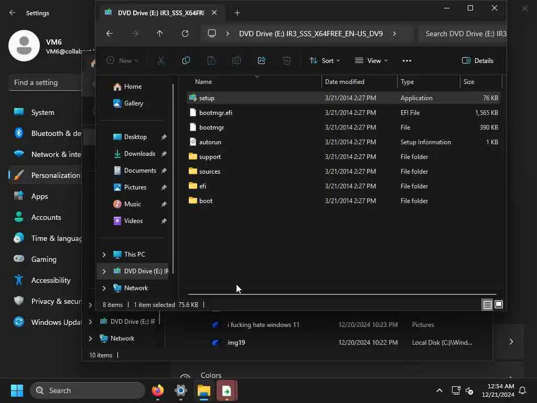Open the Windows Start button
The image size is (537, 403).
point(17,390)
